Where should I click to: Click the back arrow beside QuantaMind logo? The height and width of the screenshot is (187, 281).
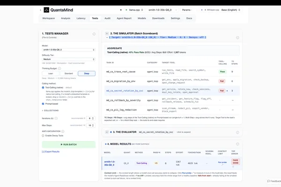click(40, 10)
